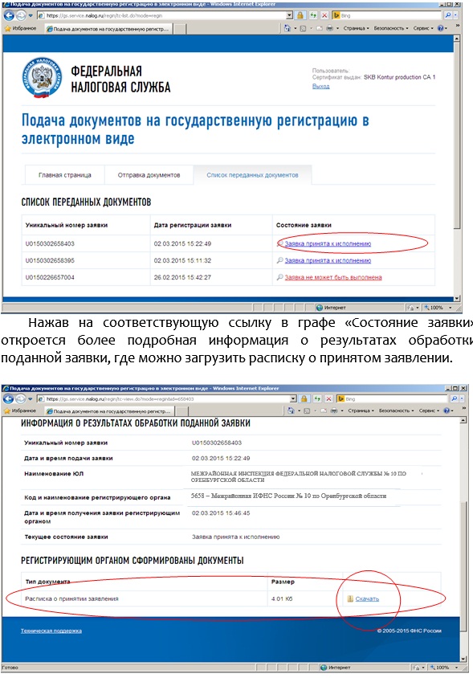Switch to the Отправка документов tab
The image size is (473, 678).
pos(149,175)
